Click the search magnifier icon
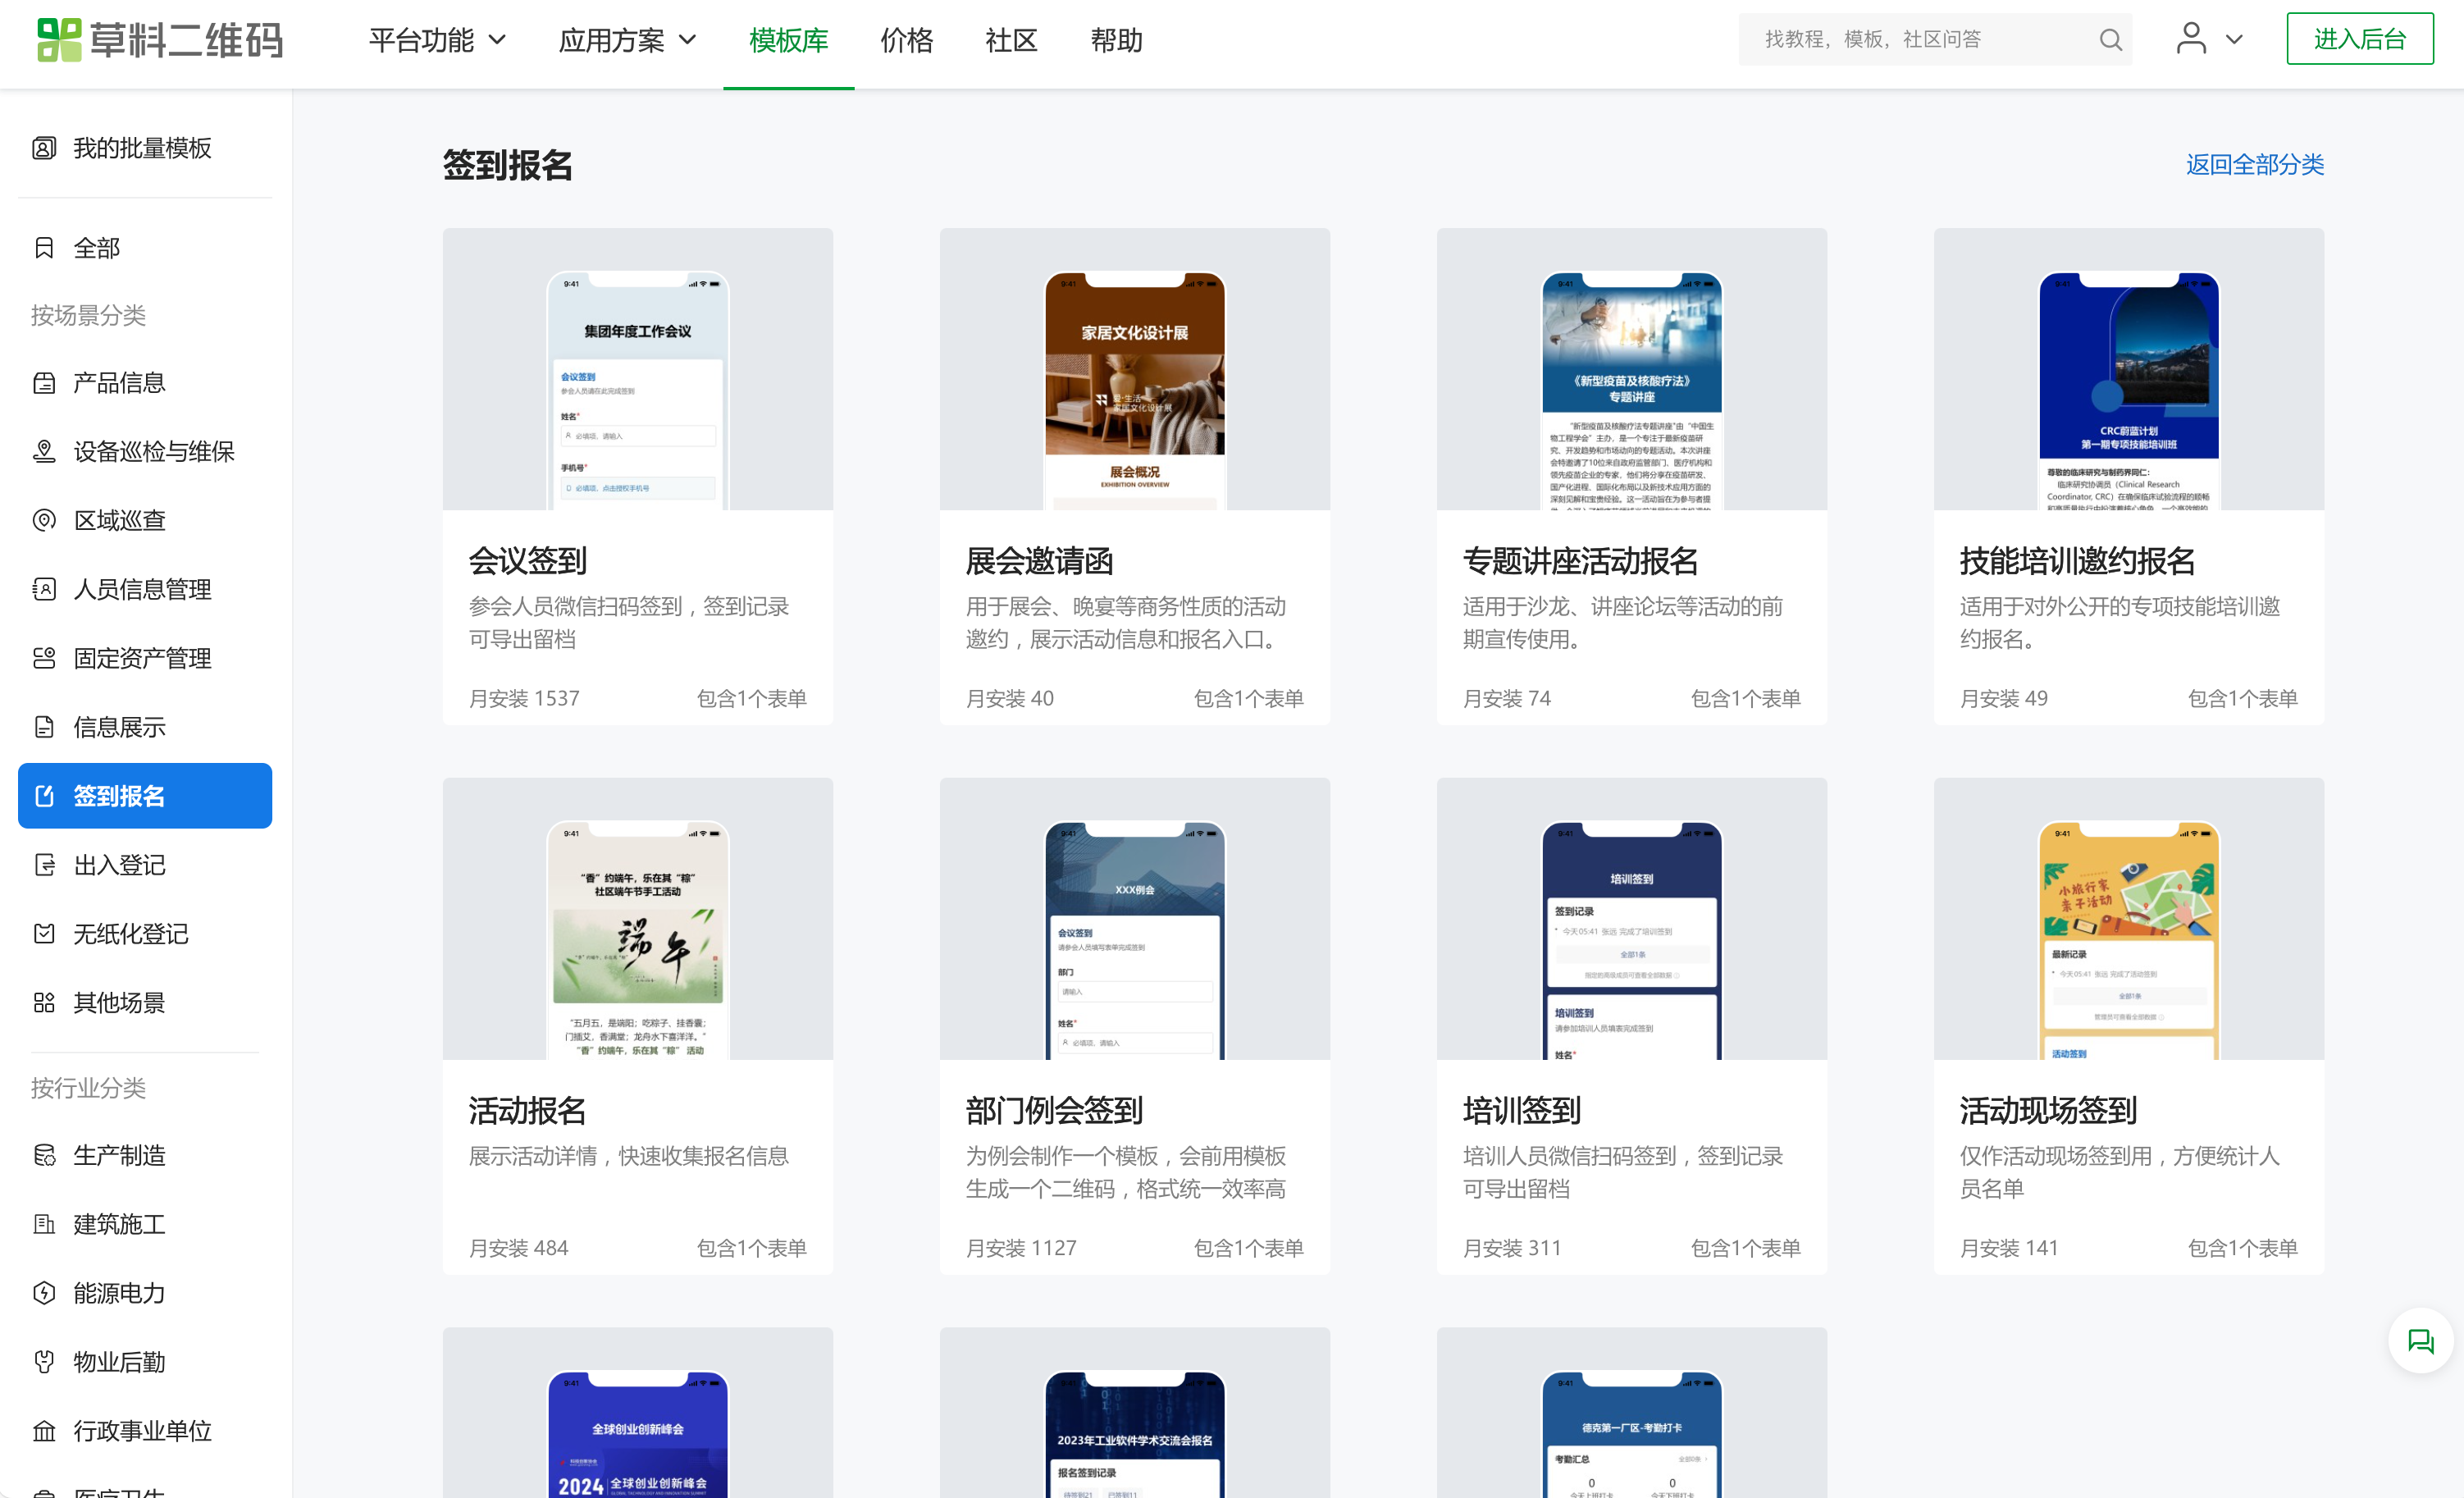The image size is (2464, 1498). 2110,40
